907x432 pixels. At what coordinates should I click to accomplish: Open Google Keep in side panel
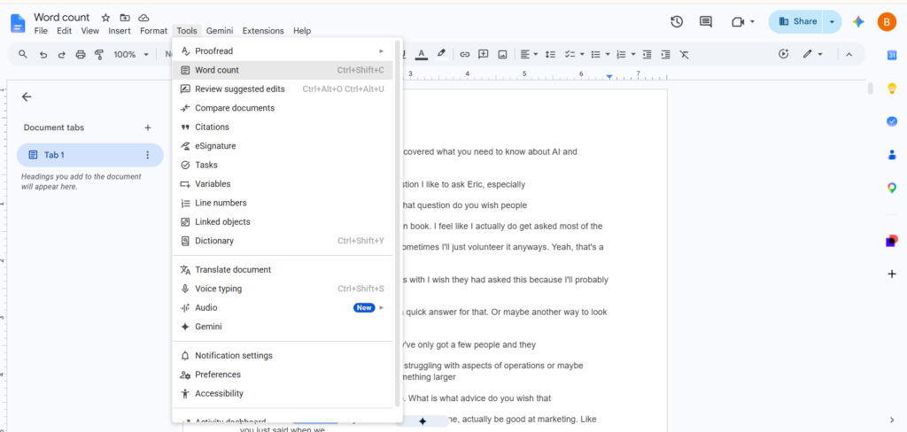coord(891,89)
